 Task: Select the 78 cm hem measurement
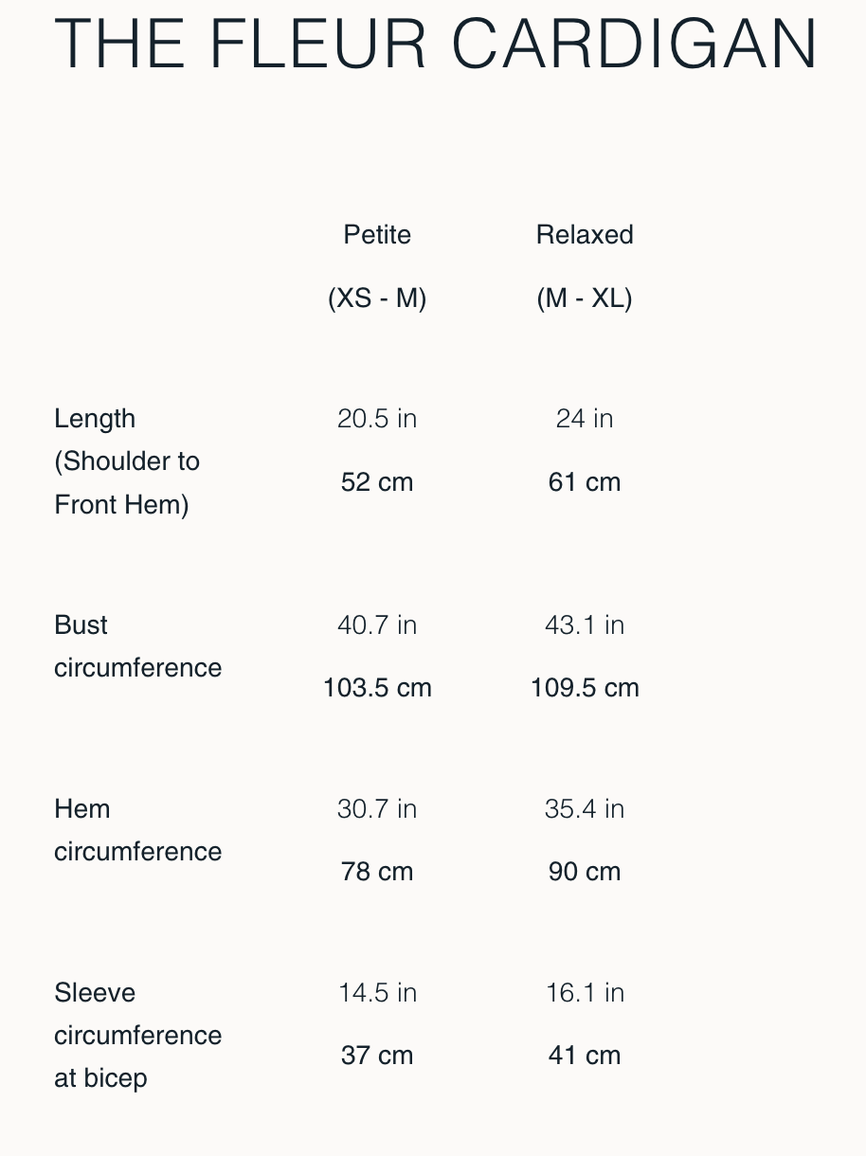[377, 871]
